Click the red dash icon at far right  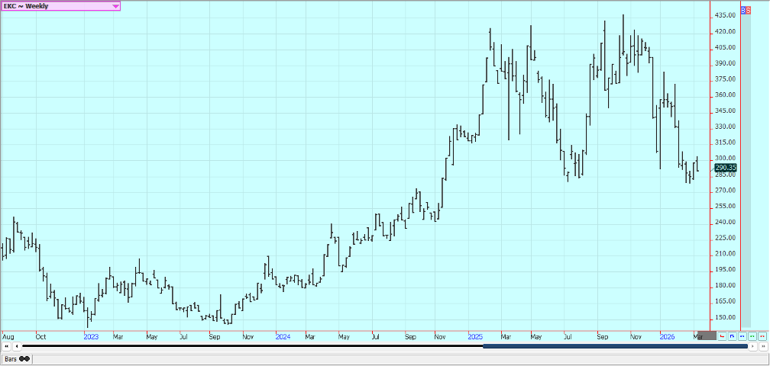[762, 335]
